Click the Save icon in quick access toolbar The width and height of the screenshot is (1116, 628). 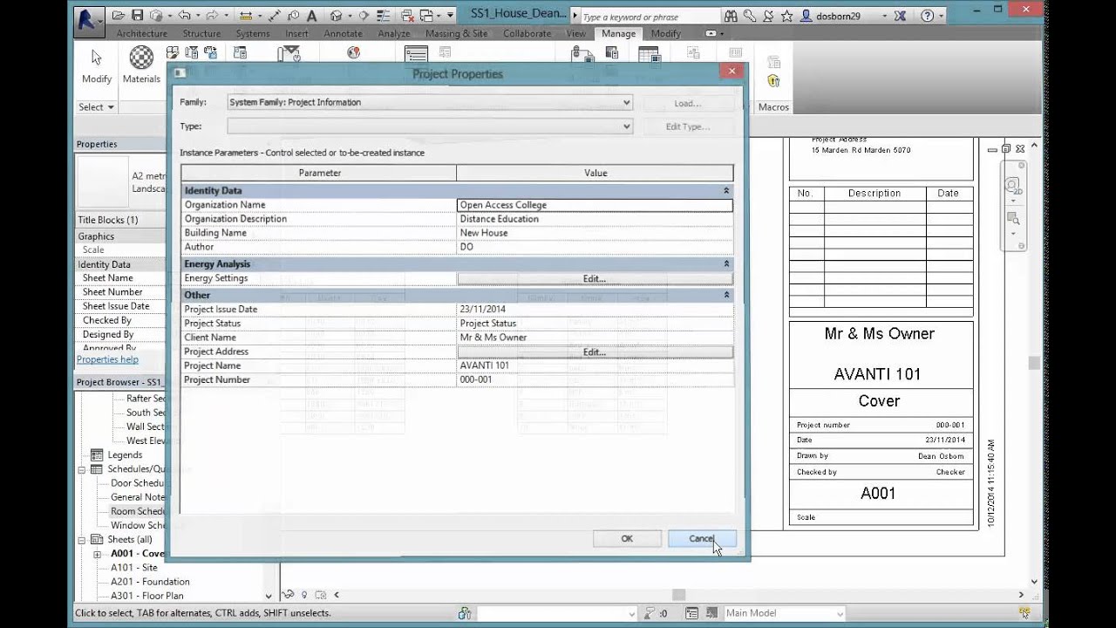(x=138, y=16)
